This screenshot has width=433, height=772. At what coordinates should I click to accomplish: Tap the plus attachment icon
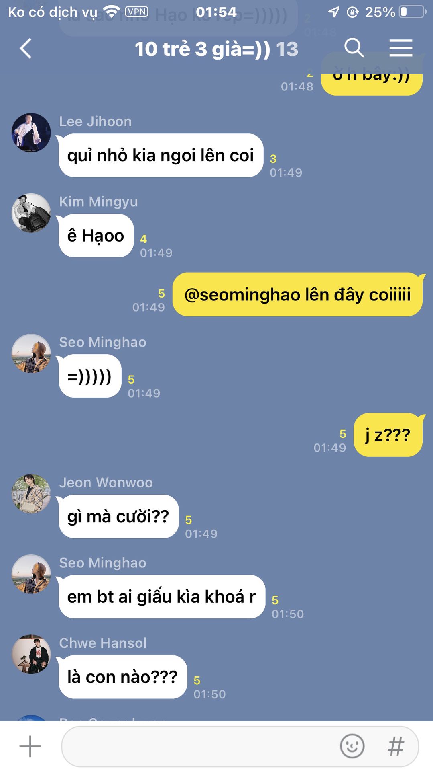(30, 746)
